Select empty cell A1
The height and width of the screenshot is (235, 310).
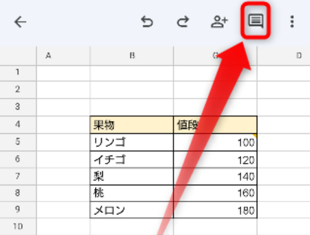(x=63, y=73)
